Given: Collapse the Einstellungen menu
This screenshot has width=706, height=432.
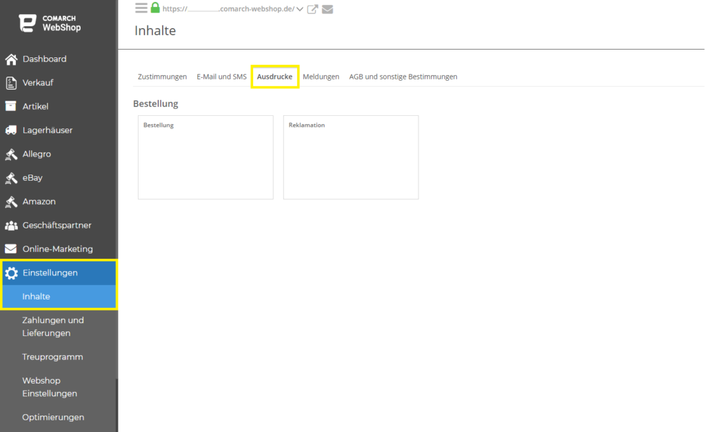Looking at the screenshot, I should coord(59,273).
